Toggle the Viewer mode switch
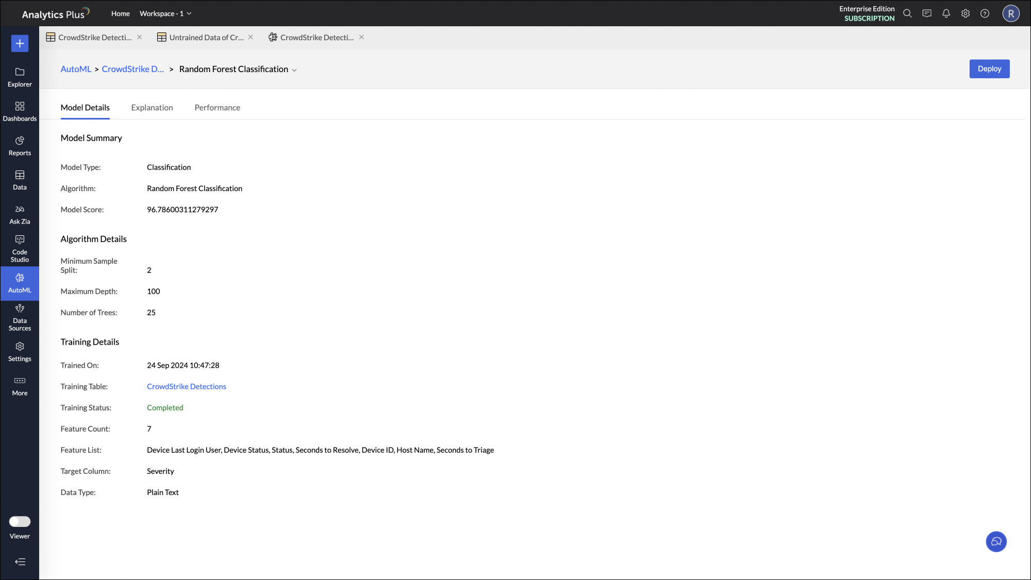This screenshot has height=580, width=1031. pos(20,522)
